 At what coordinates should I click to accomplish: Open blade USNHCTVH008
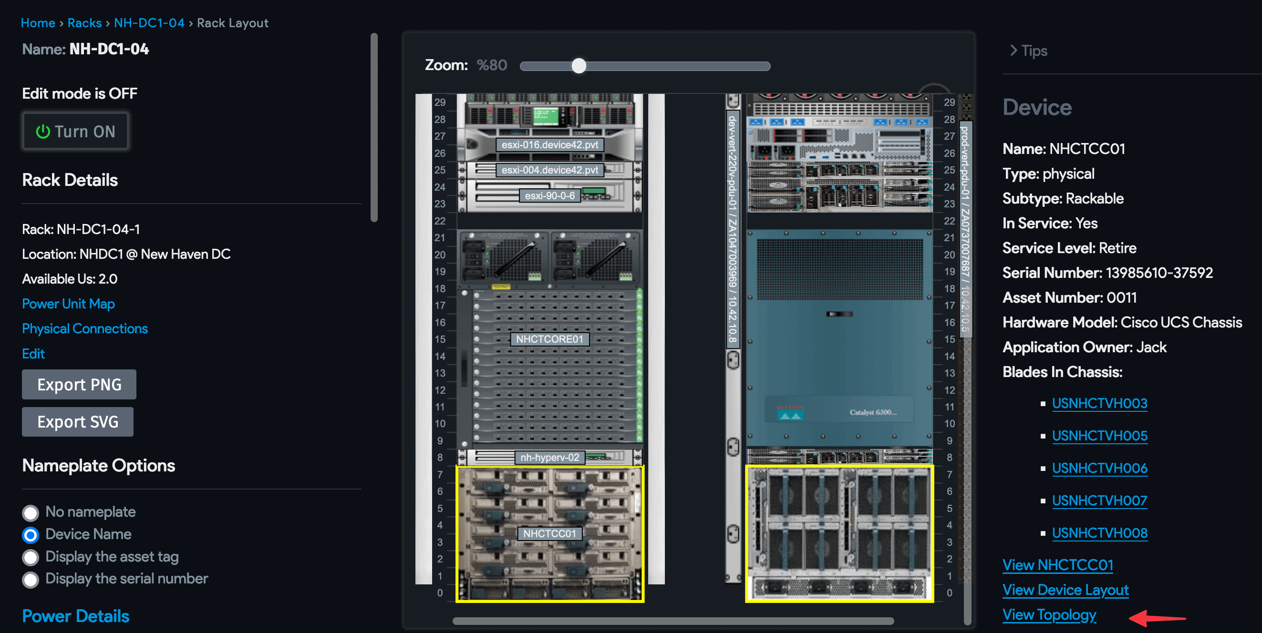coord(1100,532)
